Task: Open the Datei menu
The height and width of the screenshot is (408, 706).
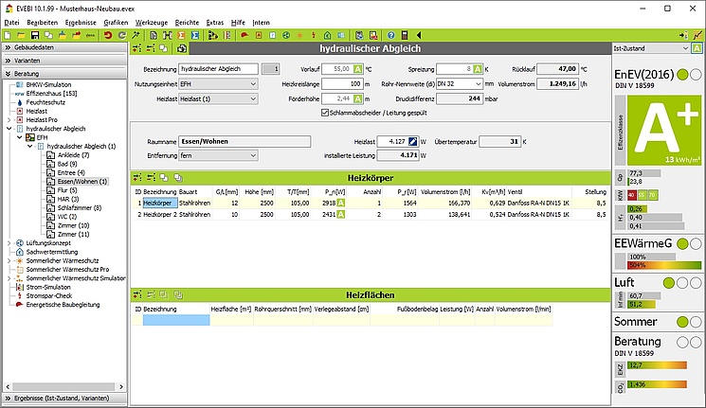Action: 11,23
